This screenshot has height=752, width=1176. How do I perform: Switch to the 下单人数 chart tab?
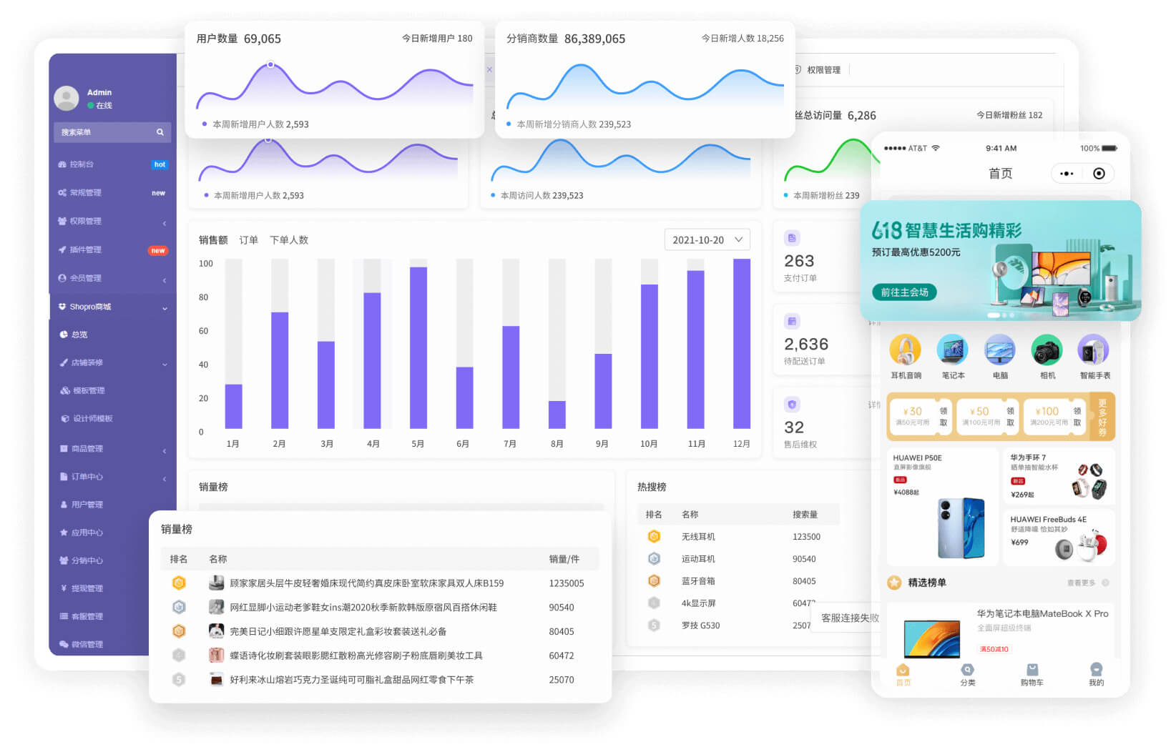tap(289, 240)
